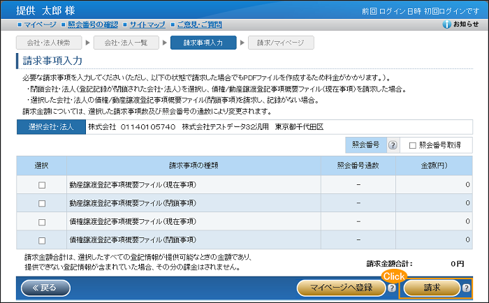The image size is (489, 303).
Task: Click the 請求 button
Action: pyautogui.click(x=432, y=288)
